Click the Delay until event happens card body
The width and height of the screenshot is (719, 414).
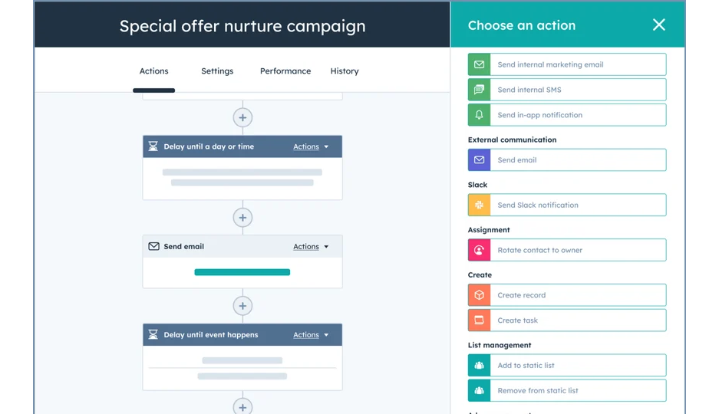pos(242,368)
